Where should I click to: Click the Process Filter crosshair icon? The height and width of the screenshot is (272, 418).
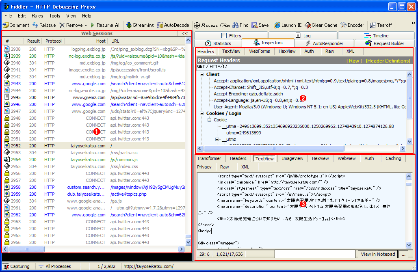pyautogui.click(x=197, y=25)
